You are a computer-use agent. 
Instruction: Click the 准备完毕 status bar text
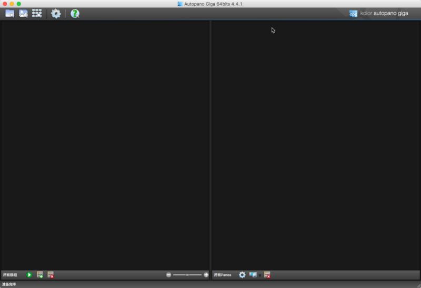(9, 284)
